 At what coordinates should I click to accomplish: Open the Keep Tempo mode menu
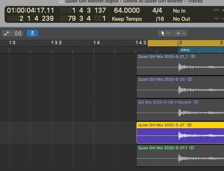(127, 19)
